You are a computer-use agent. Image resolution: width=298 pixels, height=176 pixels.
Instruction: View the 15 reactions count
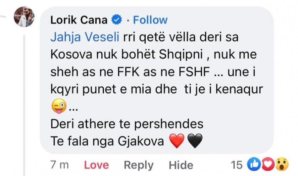pyautogui.click(x=237, y=165)
